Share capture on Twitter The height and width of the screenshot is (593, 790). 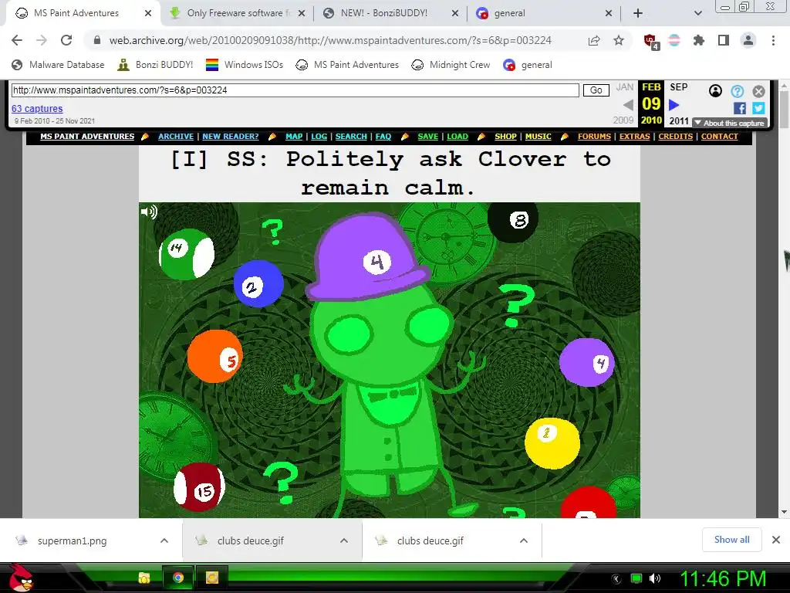(x=758, y=108)
